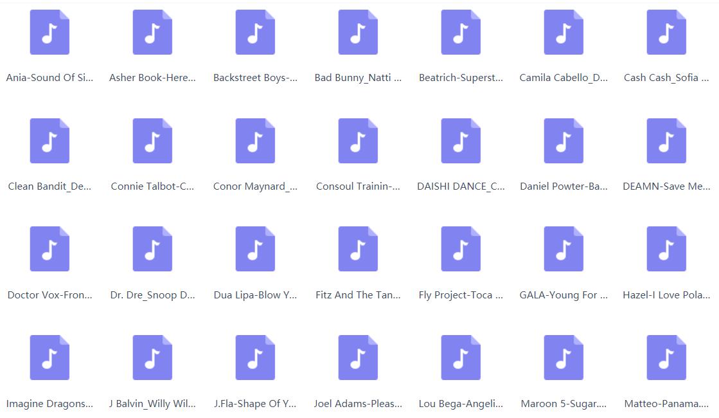The width and height of the screenshot is (719, 418).
Task: Select the "Dua Lipa-Blow Y..." file name text
Action: pos(255,295)
